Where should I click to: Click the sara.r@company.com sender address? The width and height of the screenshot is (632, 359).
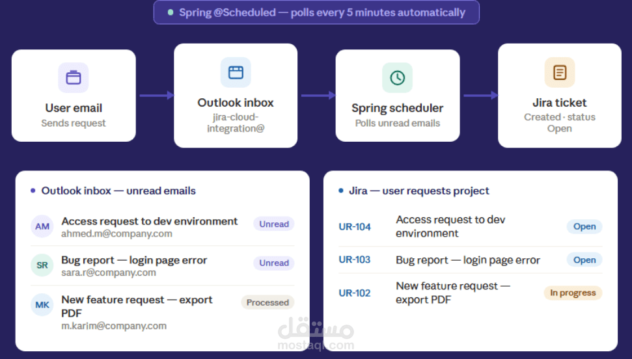coord(109,273)
